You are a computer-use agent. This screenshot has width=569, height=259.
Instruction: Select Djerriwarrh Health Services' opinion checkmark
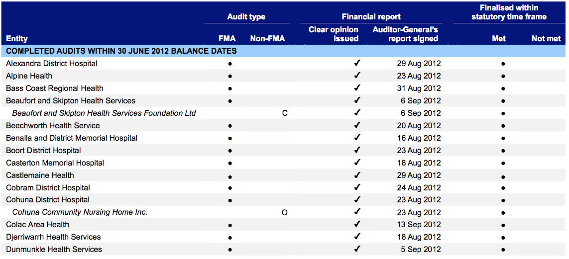point(357,237)
